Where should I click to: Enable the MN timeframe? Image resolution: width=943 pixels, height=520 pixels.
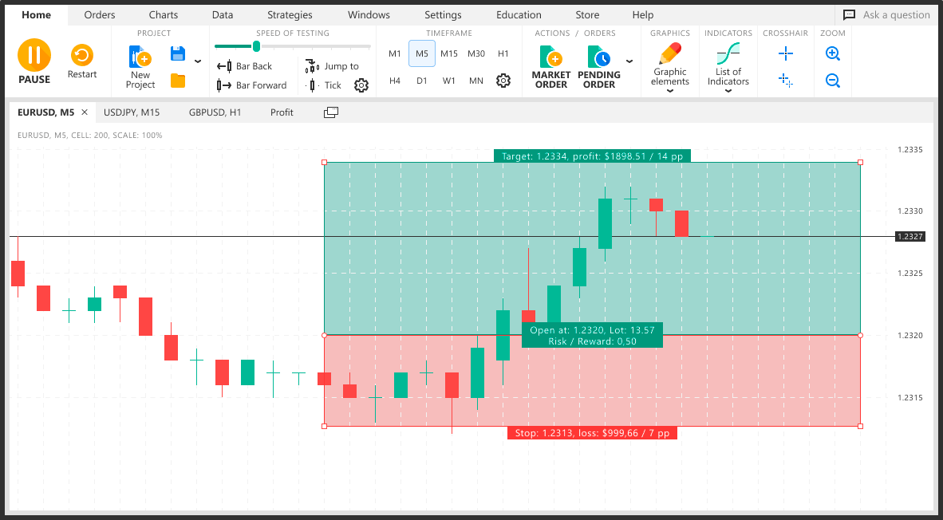click(475, 81)
